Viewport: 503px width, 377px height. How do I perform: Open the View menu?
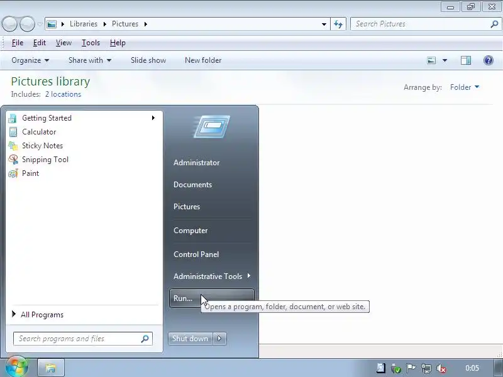pos(64,43)
